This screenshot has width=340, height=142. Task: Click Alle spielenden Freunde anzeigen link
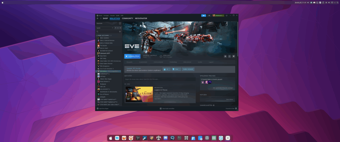(x=222, y=88)
